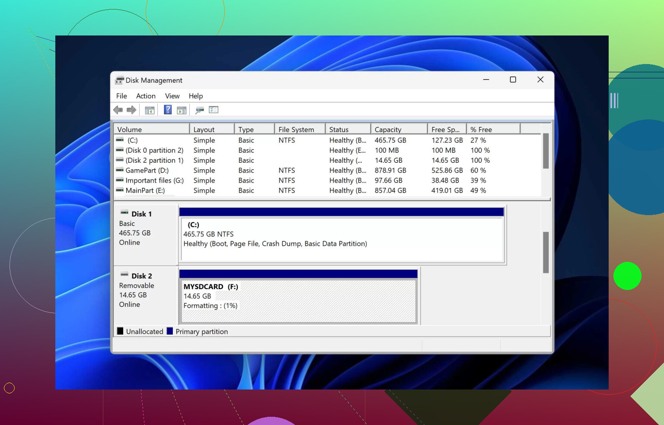The image size is (664, 425).
Task: Open the Action menu
Action: coord(146,96)
